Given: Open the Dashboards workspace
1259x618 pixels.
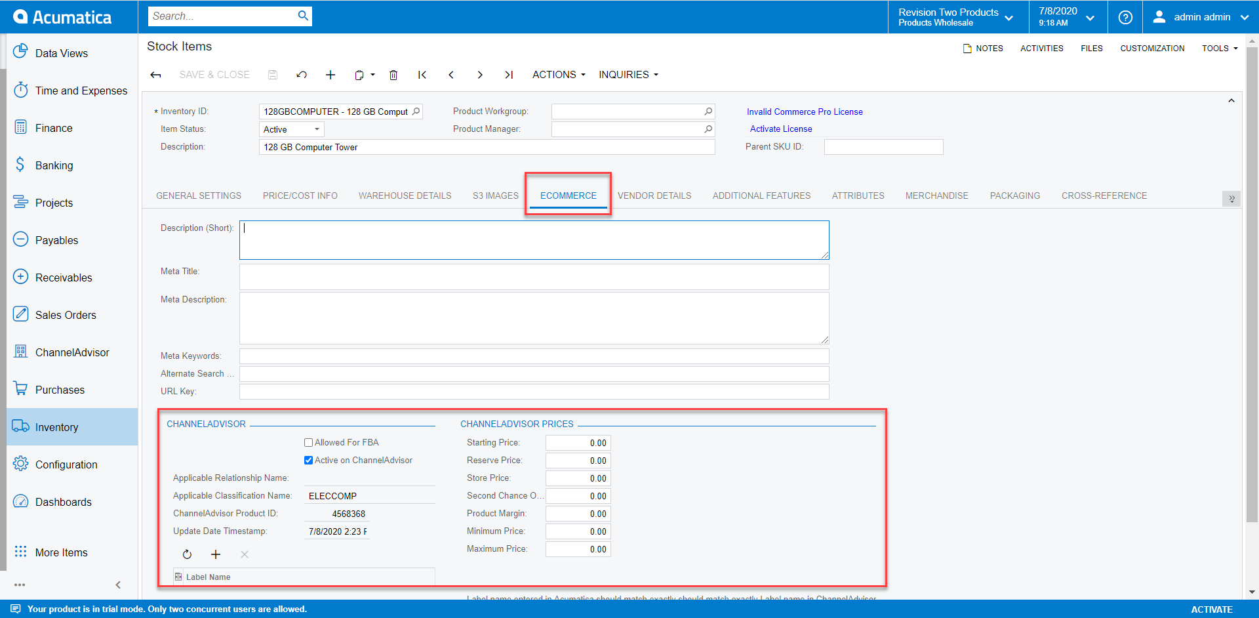Looking at the screenshot, I should [72, 502].
